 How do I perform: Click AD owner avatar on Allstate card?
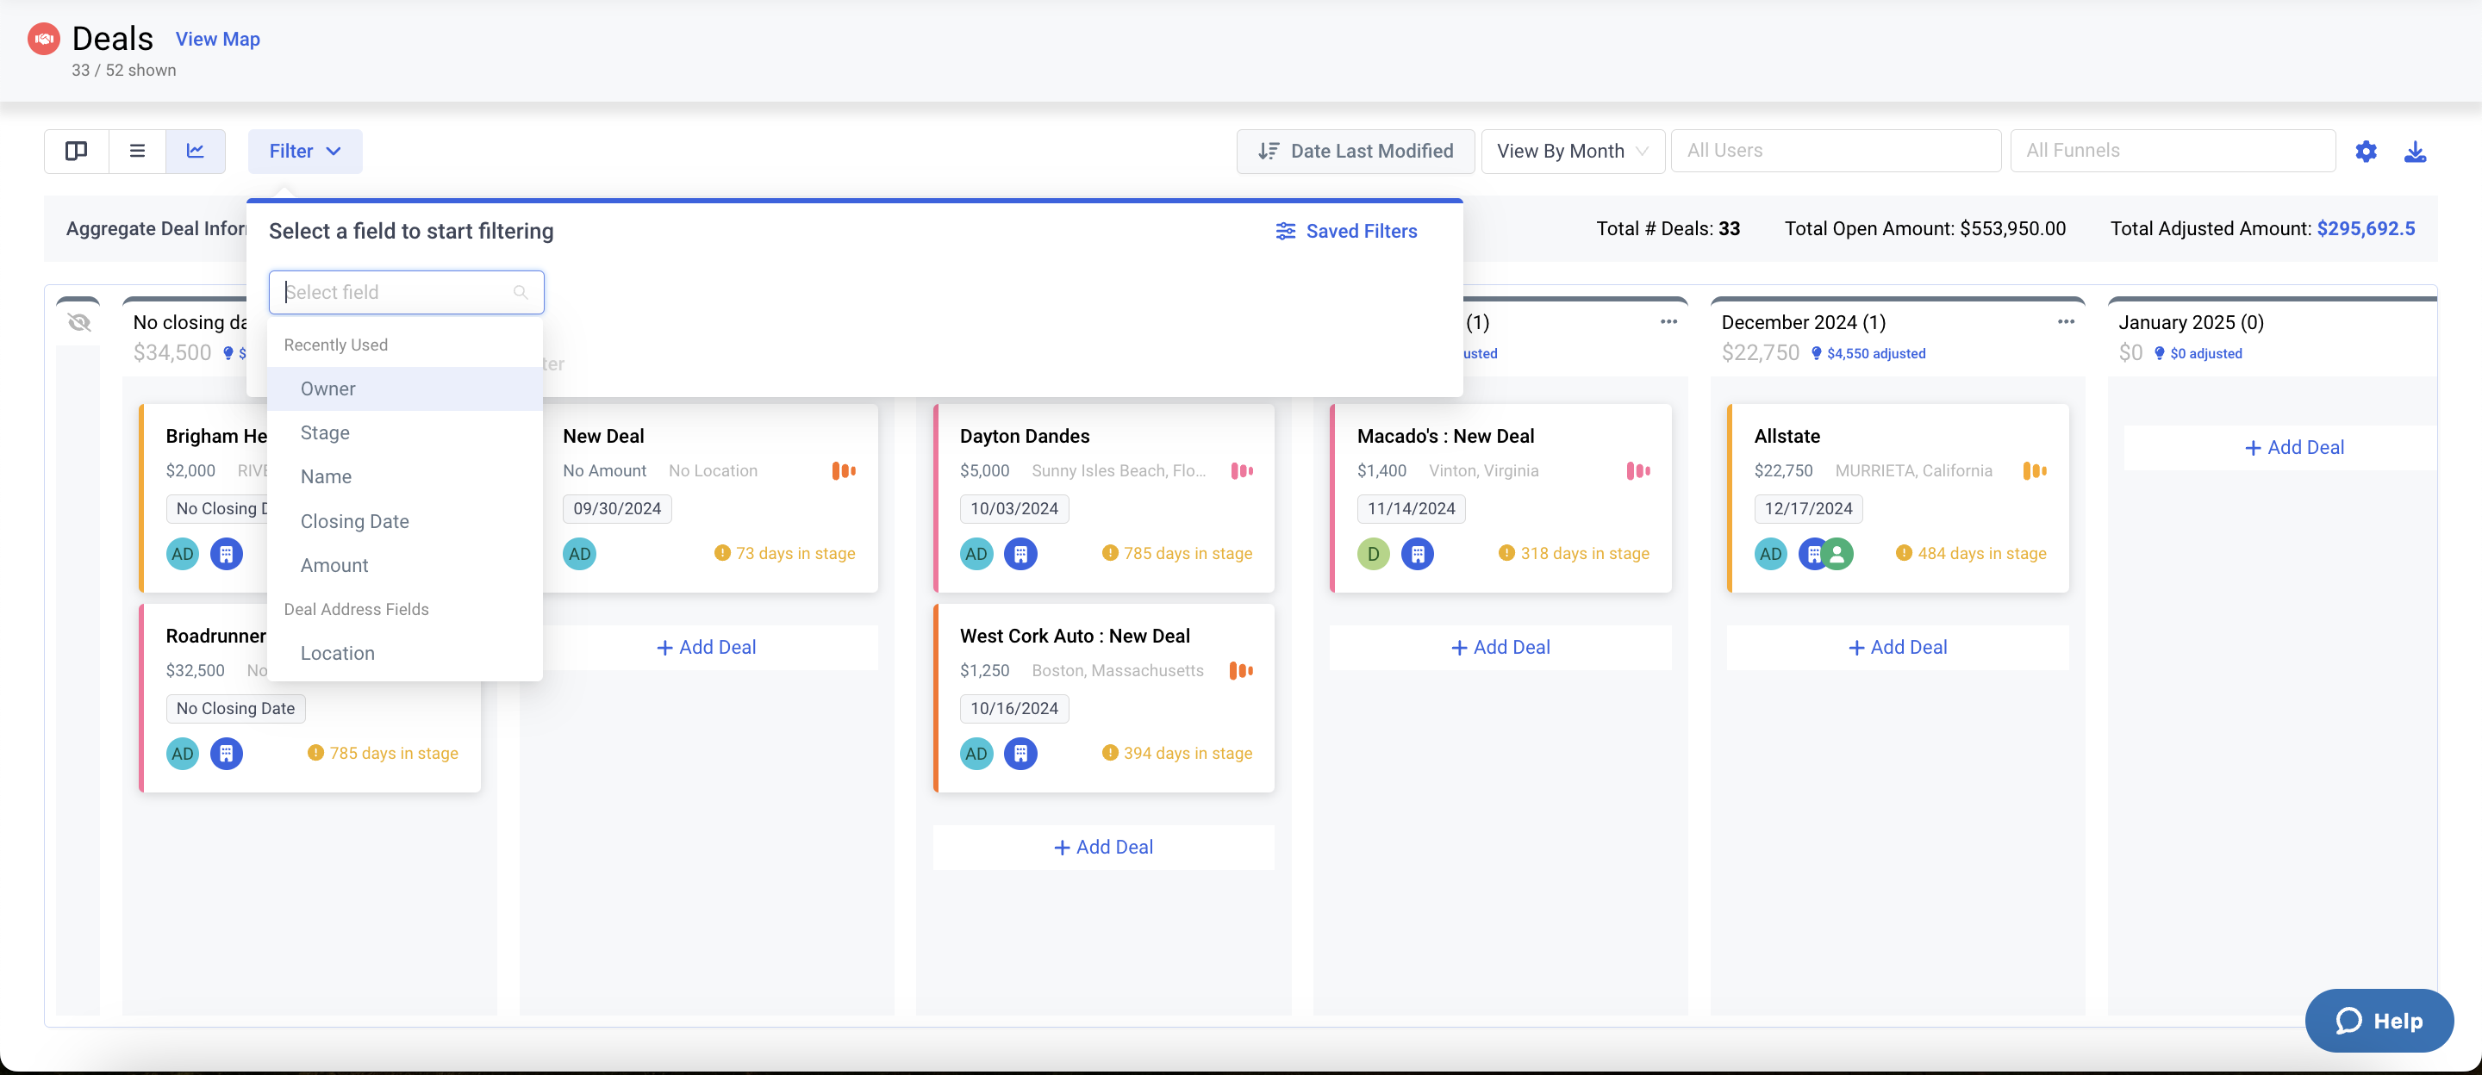[1770, 554]
